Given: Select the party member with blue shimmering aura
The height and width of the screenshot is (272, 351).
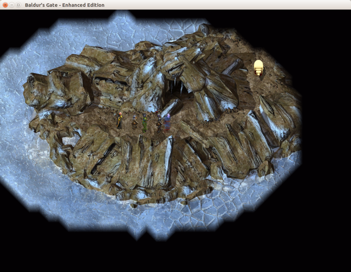Looking at the screenshot, I should click(x=167, y=123).
